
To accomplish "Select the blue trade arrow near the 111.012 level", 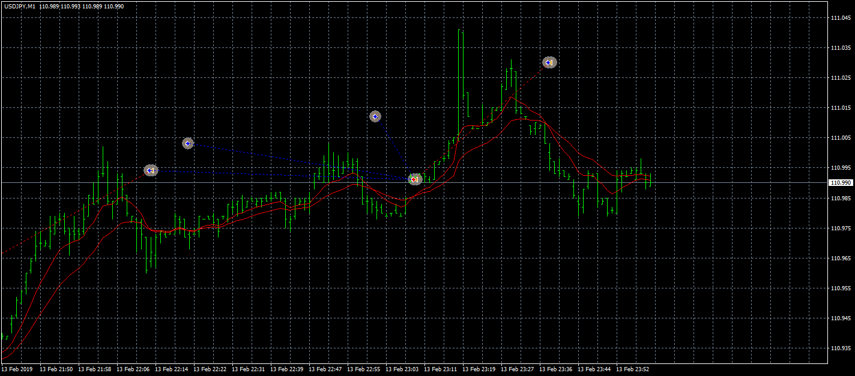I will tap(375, 116).
